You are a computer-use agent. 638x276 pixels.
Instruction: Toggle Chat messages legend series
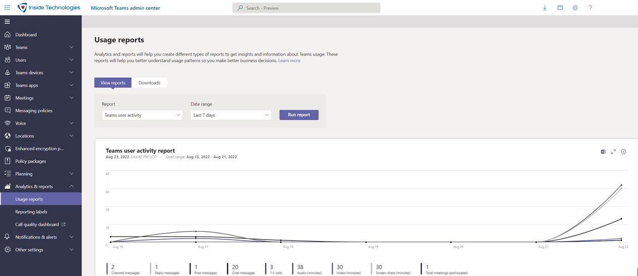pos(241,269)
